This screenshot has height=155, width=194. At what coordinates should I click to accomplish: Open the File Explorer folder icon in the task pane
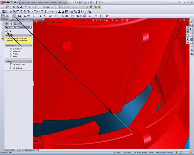pos(188,35)
